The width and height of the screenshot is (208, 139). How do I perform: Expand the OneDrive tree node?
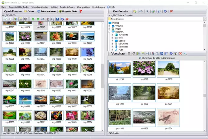click(109, 26)
